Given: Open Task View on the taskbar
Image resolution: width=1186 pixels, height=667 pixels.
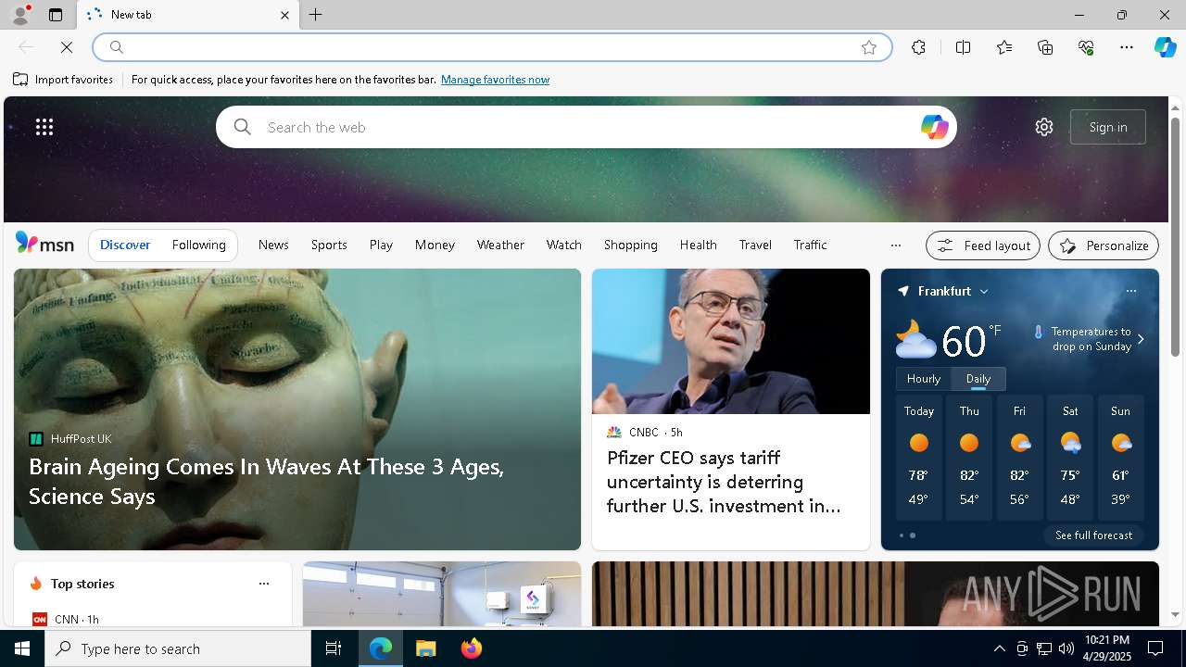Looking at the screenshot, I should click(x=334, y=648).
